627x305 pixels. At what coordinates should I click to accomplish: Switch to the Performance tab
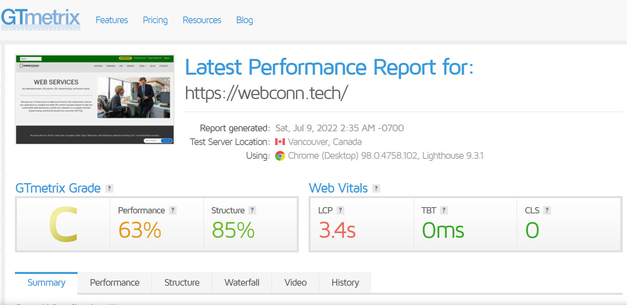pyautogui.click(x=115, y=283)
